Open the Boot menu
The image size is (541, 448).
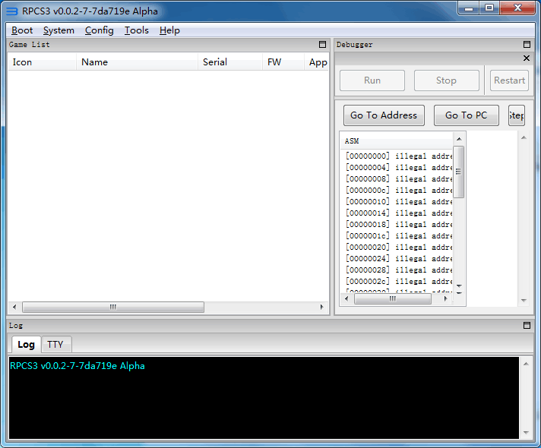click(22, 30)
